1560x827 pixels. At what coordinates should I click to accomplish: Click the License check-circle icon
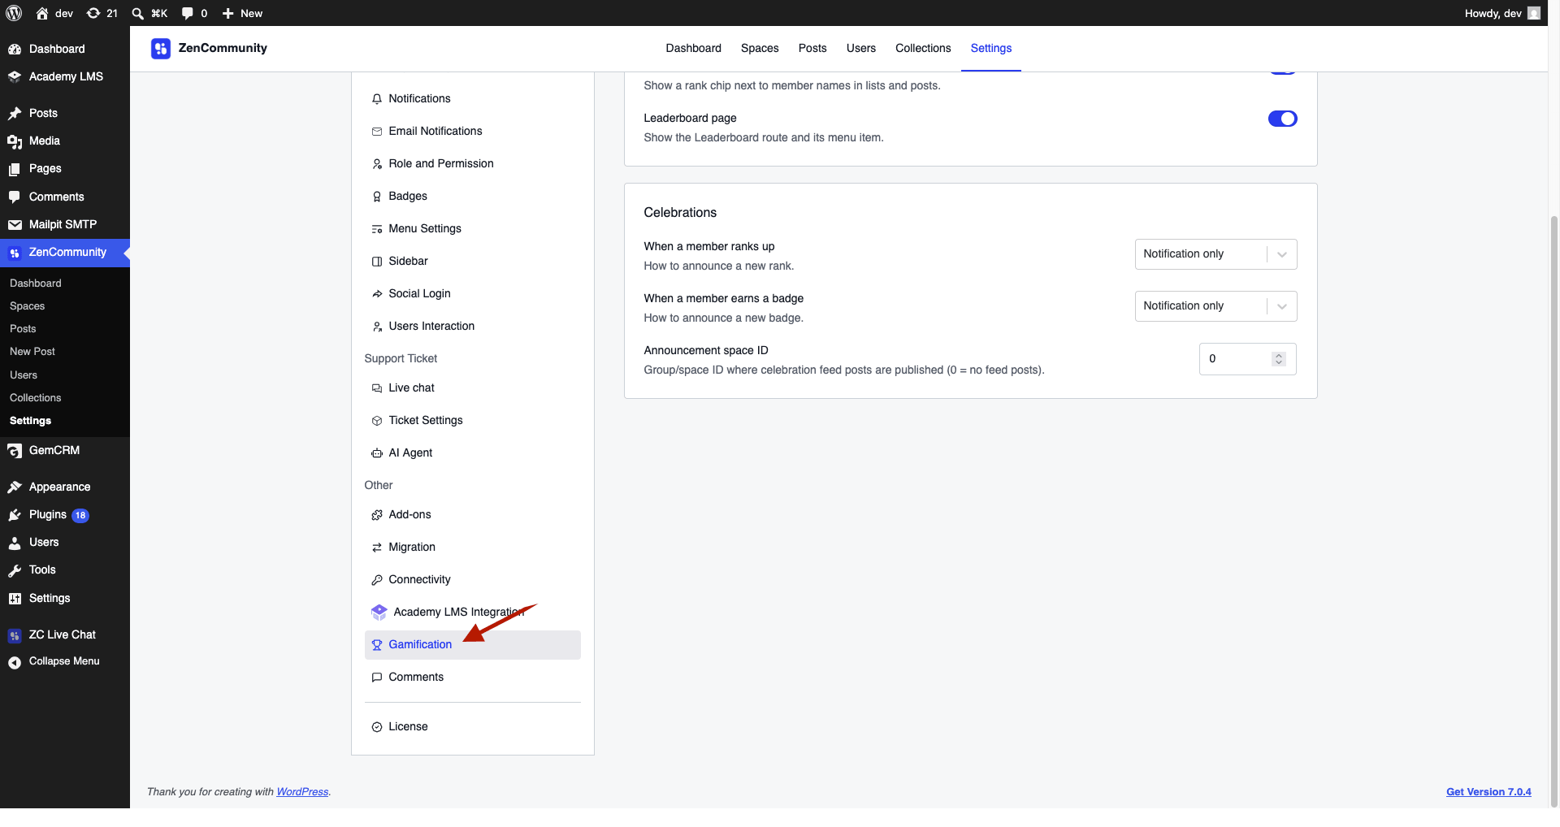tap(377, 727)
